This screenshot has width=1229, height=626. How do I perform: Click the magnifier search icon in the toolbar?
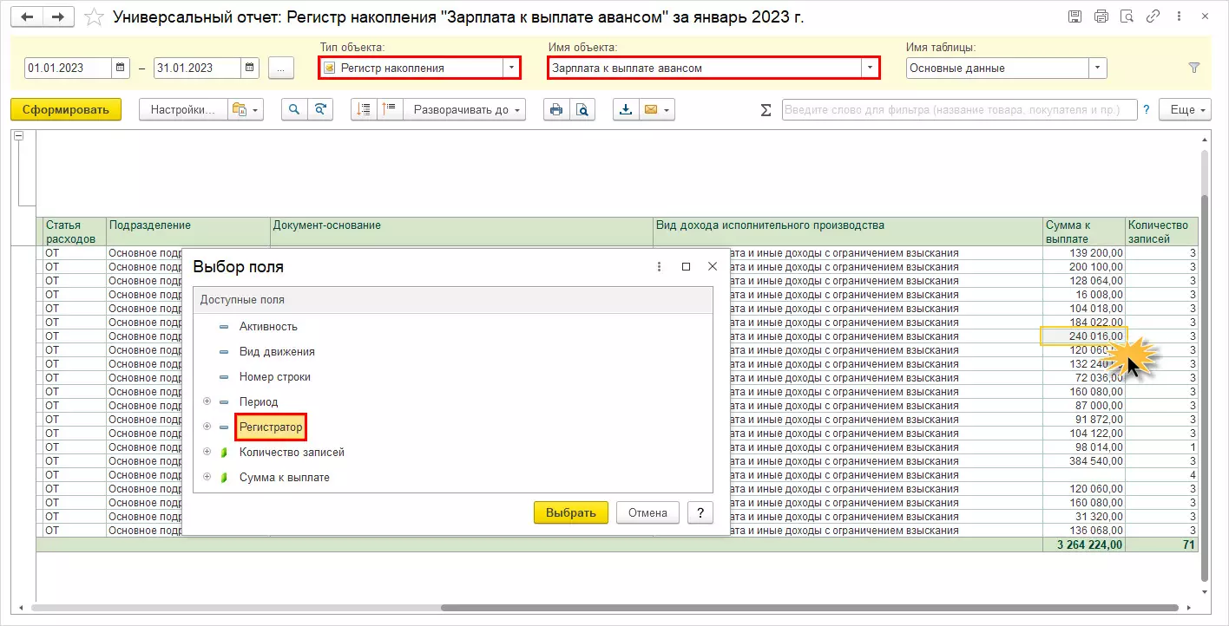pos(295,110)
